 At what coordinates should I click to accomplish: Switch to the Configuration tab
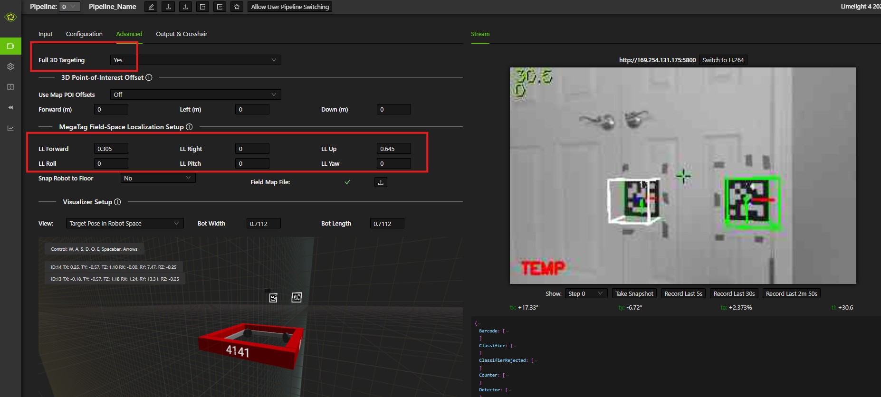pyautogui.click(x=84, y=34)
